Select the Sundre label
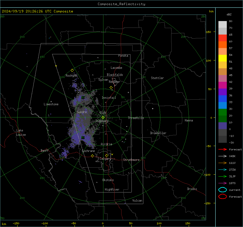The width and height of the screenshot is (243, 227). click(x=82, y=112)
